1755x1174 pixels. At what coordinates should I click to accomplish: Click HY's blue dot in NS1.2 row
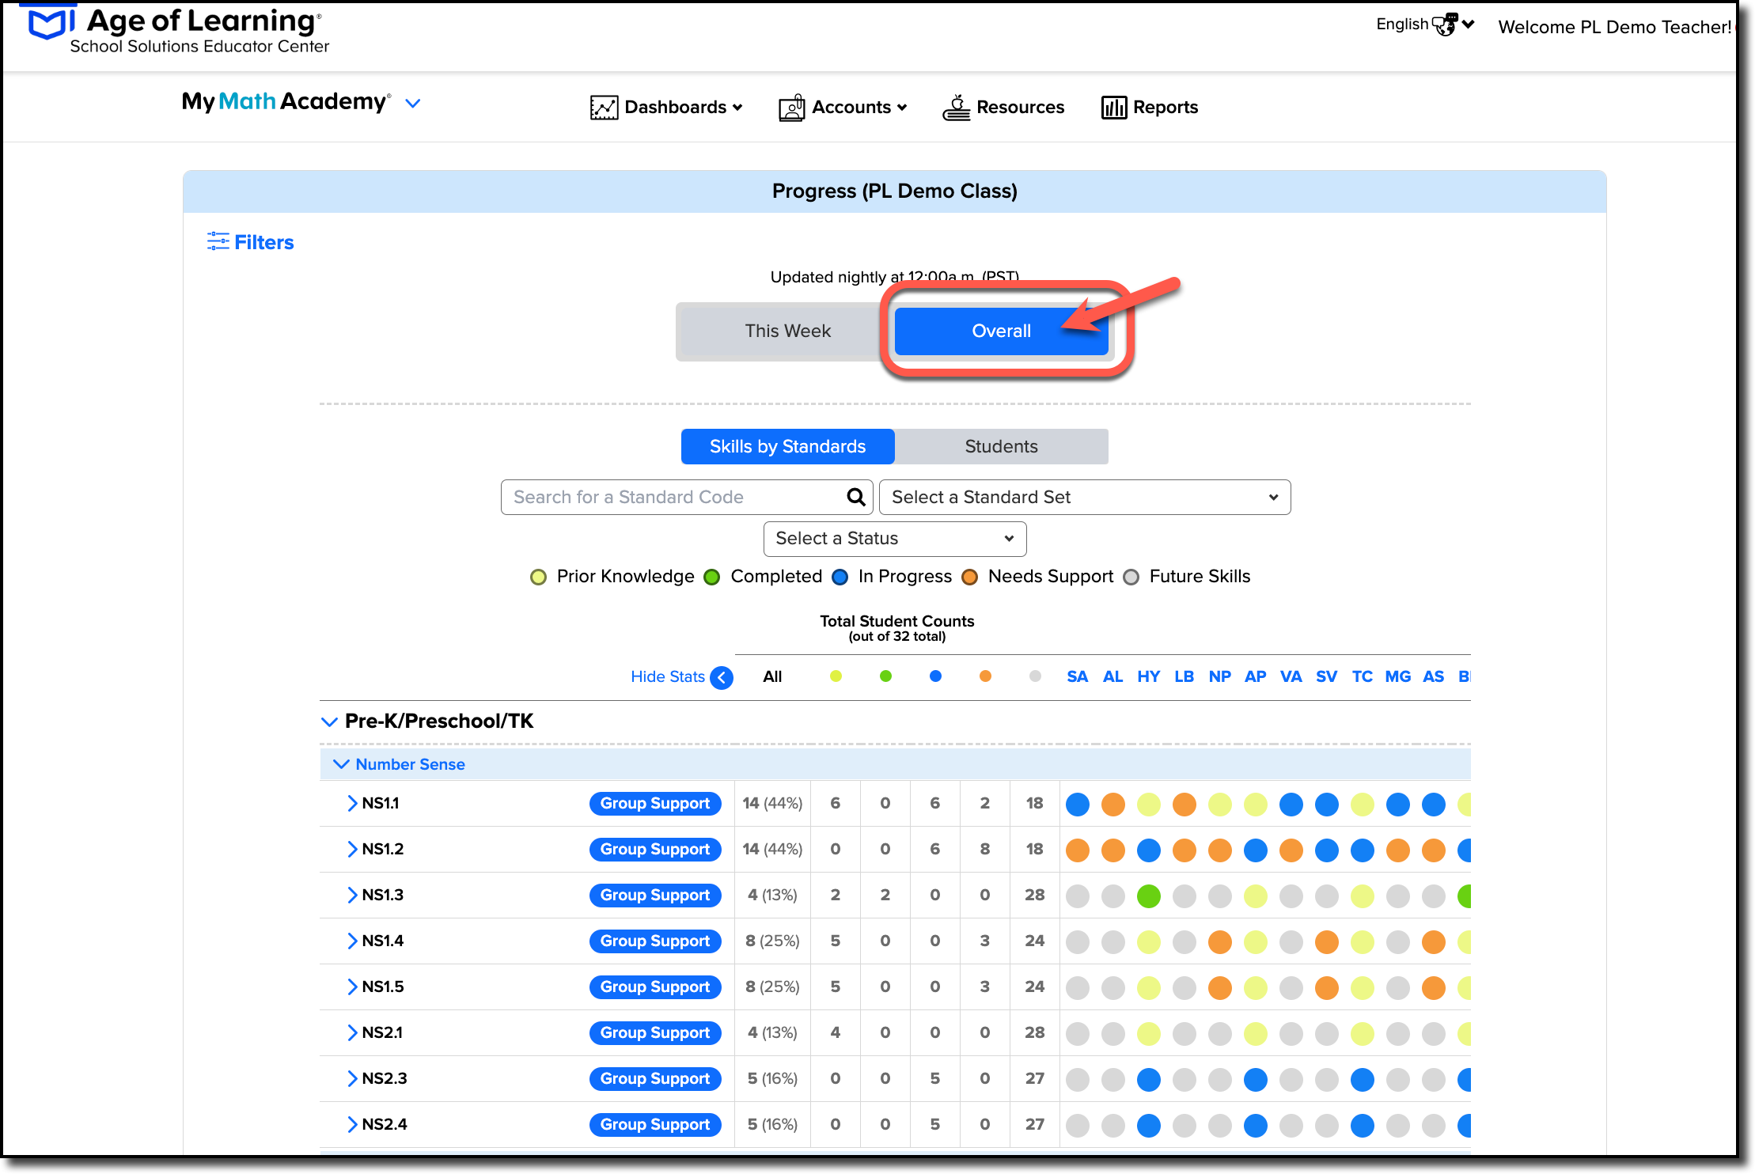point(1149,850)
